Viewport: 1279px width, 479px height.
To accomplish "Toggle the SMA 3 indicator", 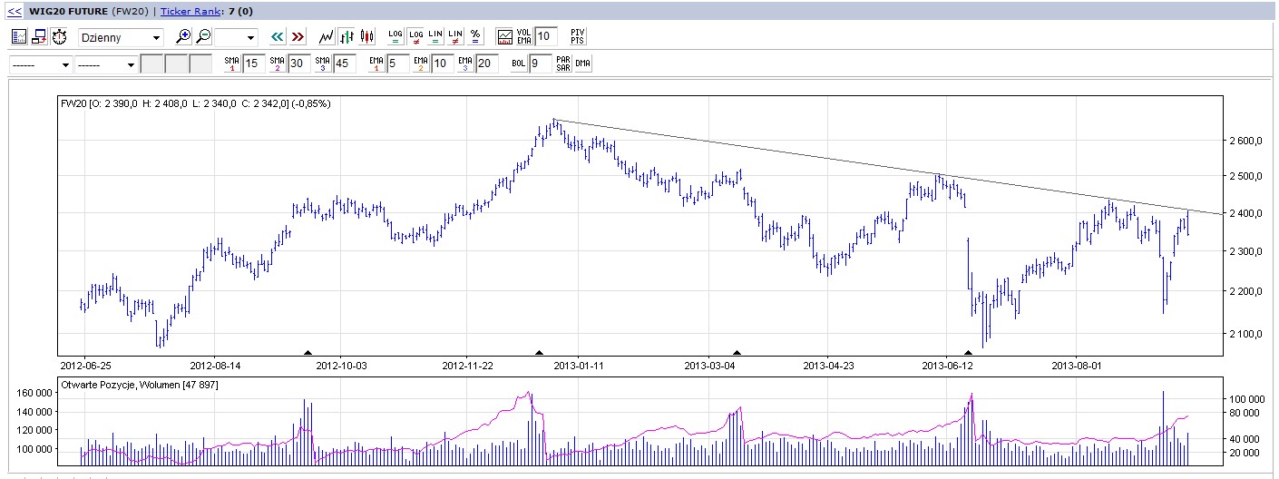I will (x=322, y=64).
